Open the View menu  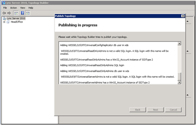(23, 8)
